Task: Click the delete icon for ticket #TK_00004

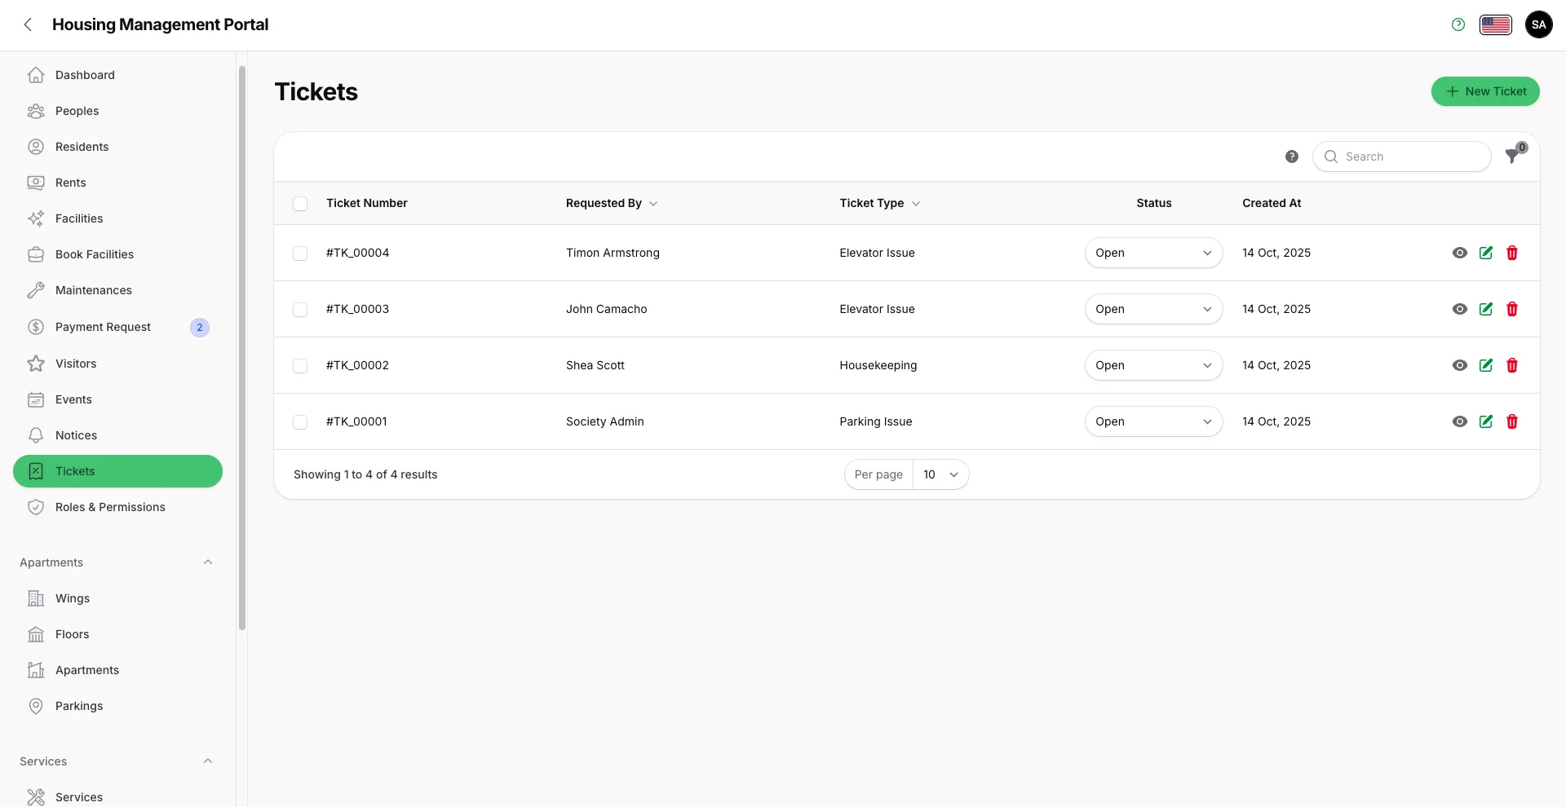Action: point(1511,253)
